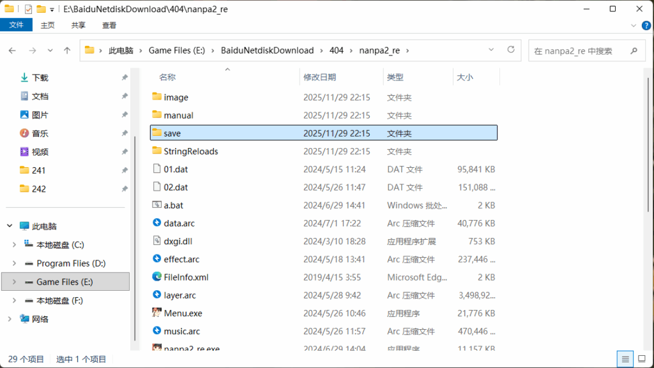Click the search magnifier icon
The height and width of the screenshot is (368, 654).
[634, 51]
